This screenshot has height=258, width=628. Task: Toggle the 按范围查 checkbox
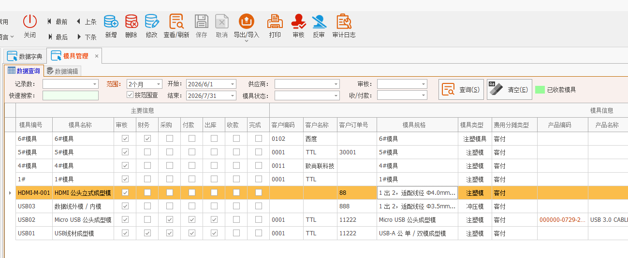coord(130,95)
